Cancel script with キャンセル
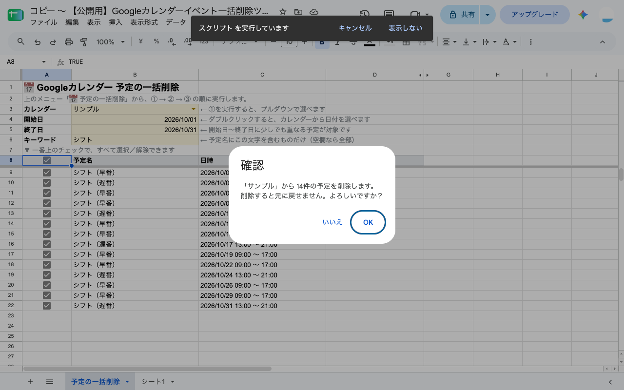 click(355, 28)
